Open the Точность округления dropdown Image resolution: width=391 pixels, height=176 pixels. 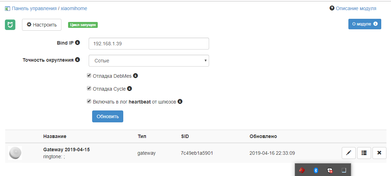(149, 61)
